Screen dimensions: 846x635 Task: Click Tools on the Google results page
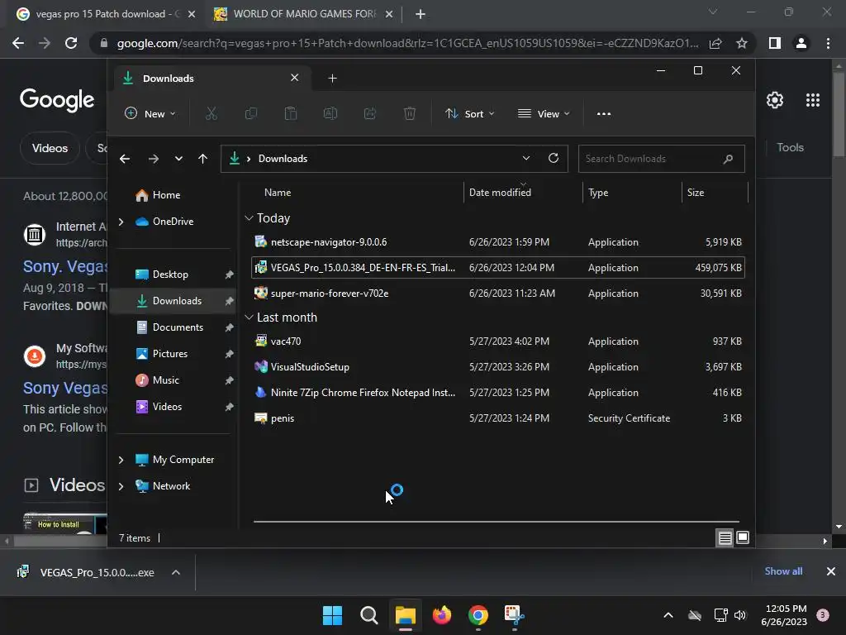tap(790, 147)
